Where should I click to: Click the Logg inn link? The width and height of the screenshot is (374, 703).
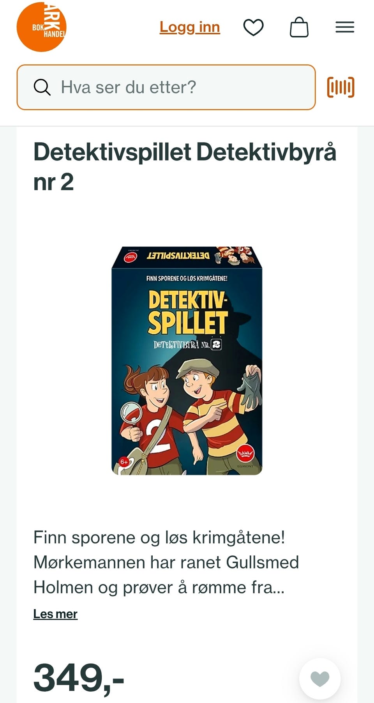click(x=190, y=27)
